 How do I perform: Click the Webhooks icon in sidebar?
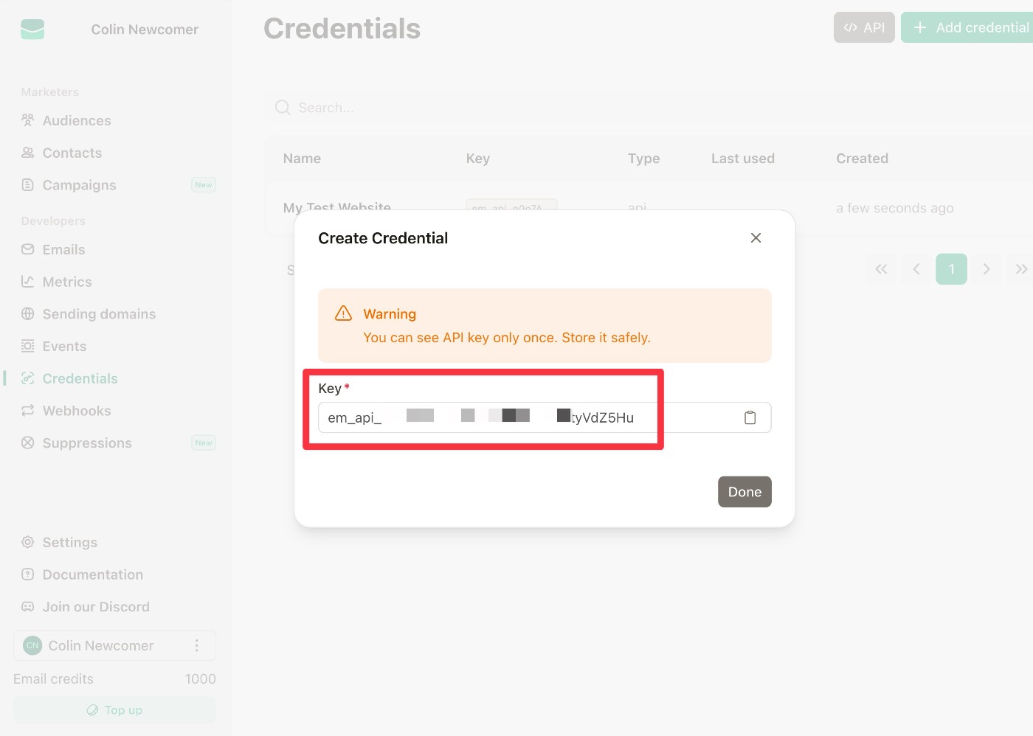pos(28,411)
